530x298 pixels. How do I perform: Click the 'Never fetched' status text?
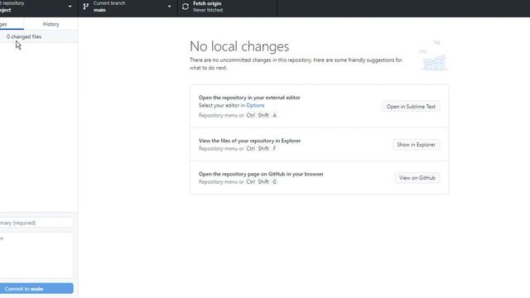[x=208, y=10]
